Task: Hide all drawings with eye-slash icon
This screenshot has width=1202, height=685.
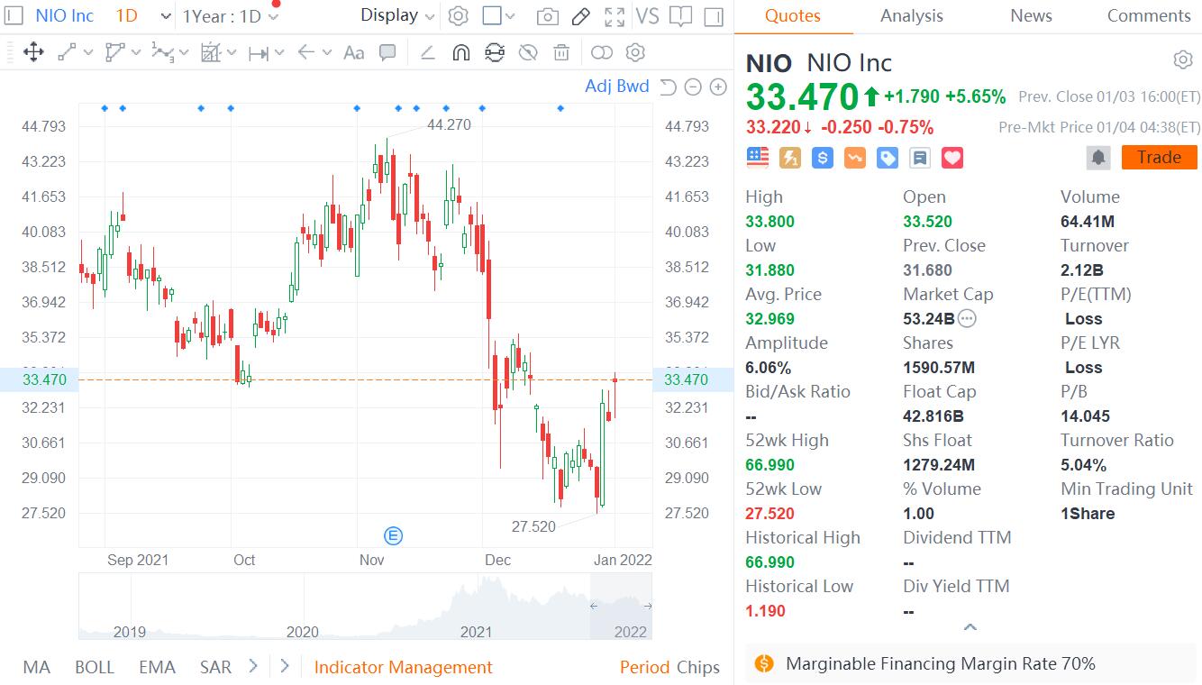Action: 529,52
